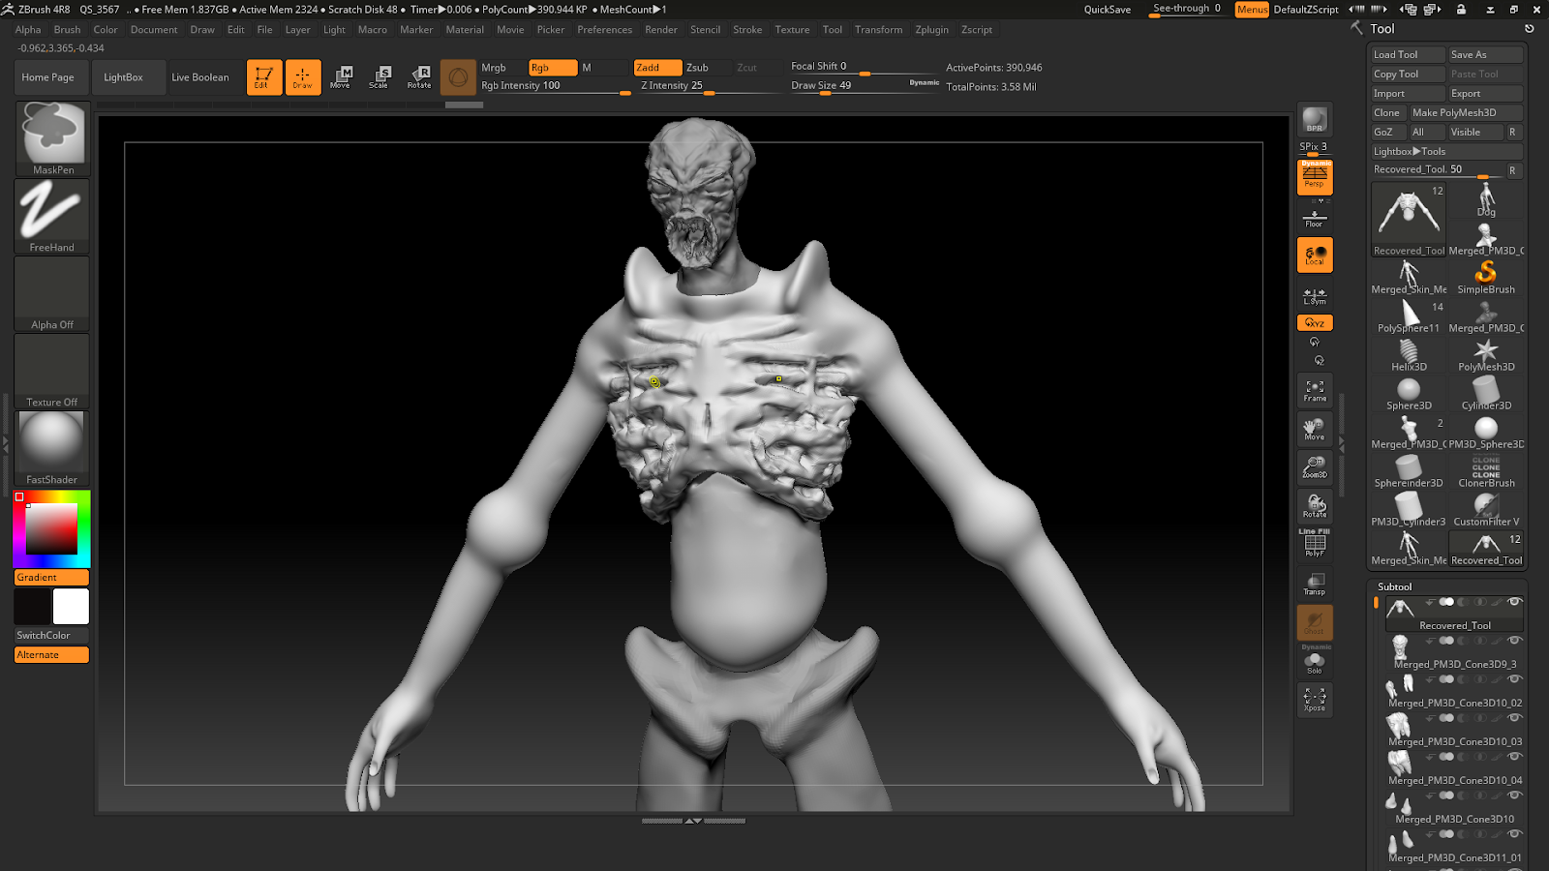Click the Xpose button
The width and height of the screenshot is (1549, 871).
click(x=1315, y=700)
